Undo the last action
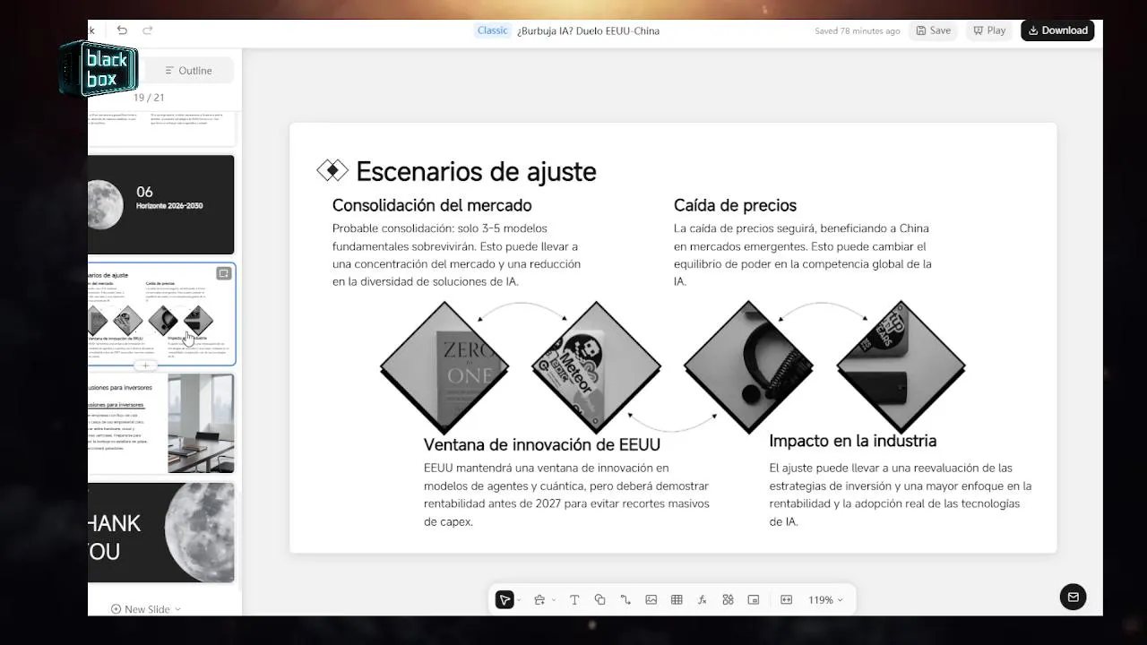Image resolution: width=1147 pixels, height=645 pixels. tap(122, 30)
